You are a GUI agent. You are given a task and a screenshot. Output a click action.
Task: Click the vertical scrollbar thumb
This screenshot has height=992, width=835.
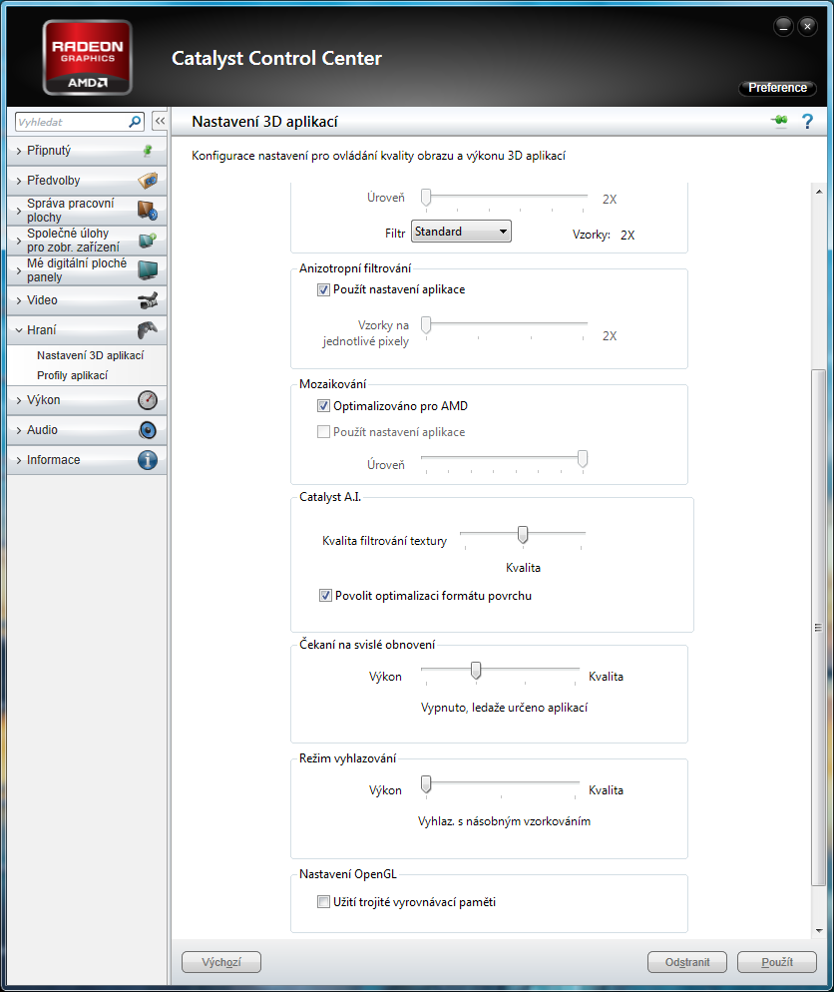tap(819, 628)
